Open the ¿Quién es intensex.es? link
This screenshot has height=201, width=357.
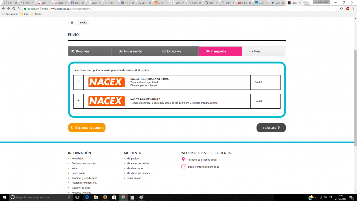tap(84, 183)
